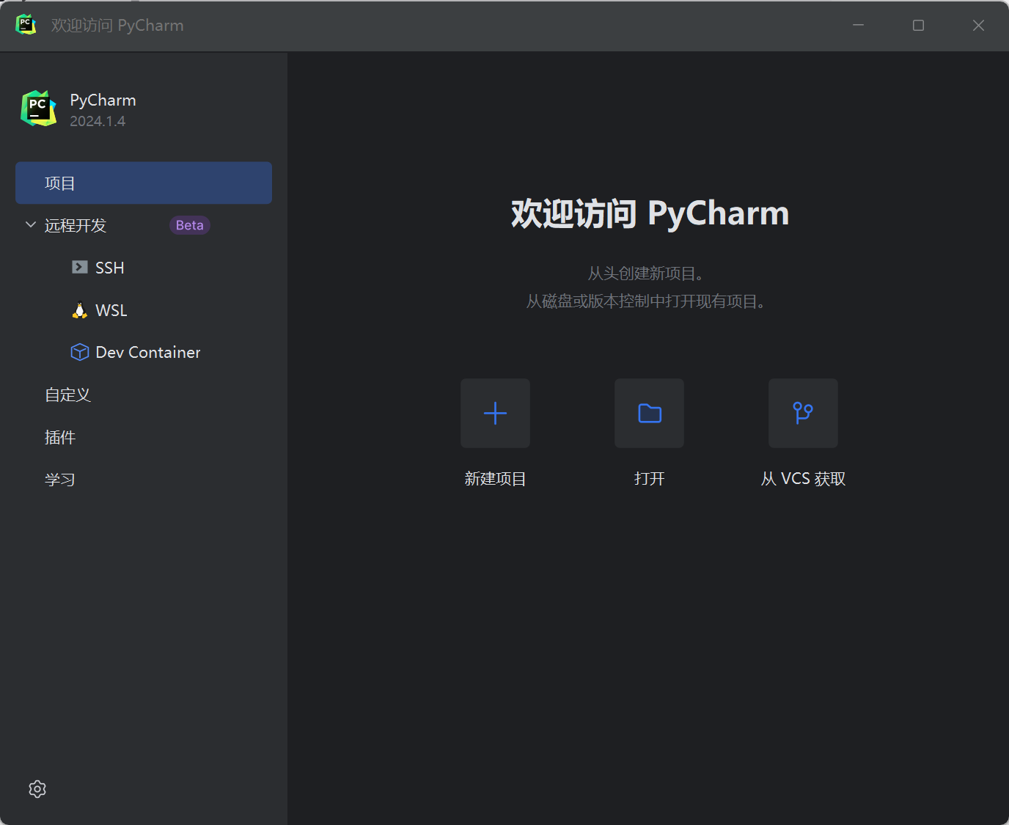Open the settings gear at the sidebar bottom
The height and width of the screenshot is (825, 1009).
37,789
